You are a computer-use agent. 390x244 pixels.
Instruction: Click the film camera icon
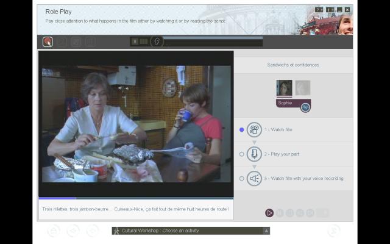[x=254, y=130]
